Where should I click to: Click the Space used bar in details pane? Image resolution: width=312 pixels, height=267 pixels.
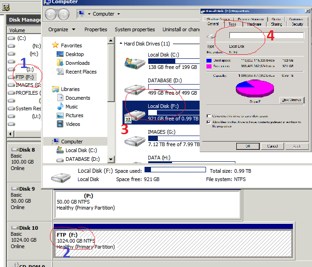pos(175,170)
